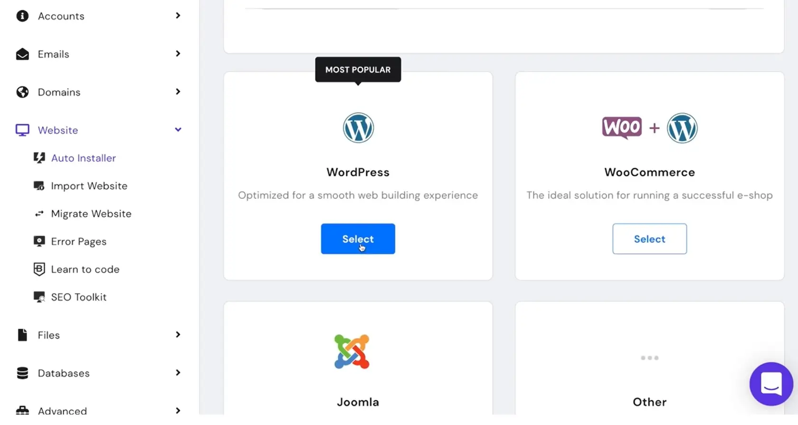This screenshot has width=798, height=425.
Task: Expand the Accounts menu chevron
Action: (x=178, y=16)
